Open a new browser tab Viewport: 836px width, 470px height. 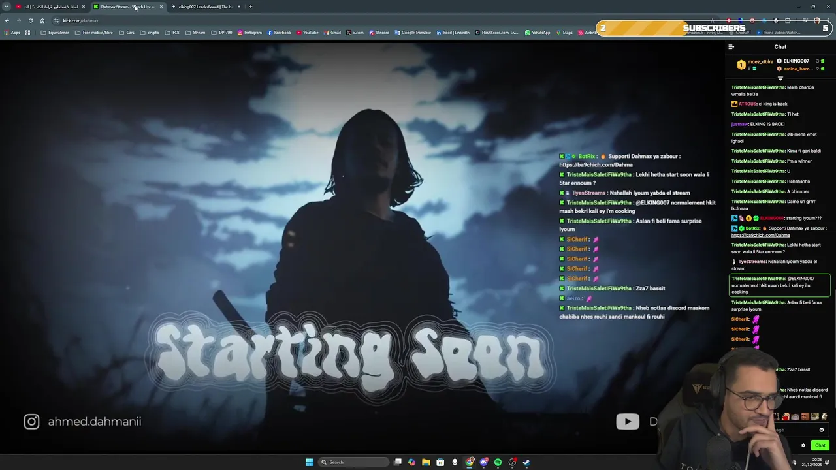pyautogui.click(x=250, y=7)
